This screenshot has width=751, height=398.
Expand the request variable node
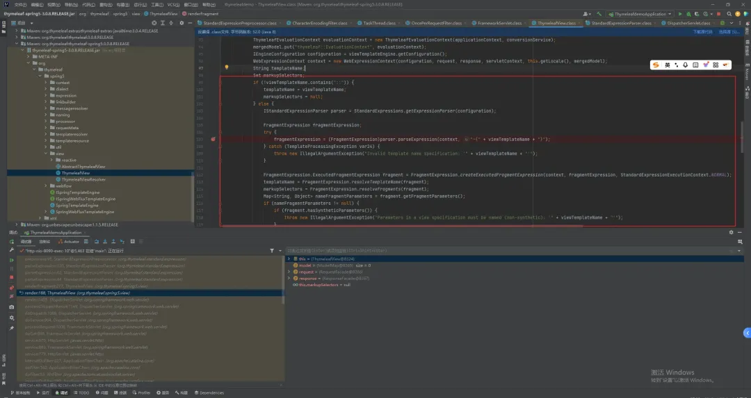289,272
